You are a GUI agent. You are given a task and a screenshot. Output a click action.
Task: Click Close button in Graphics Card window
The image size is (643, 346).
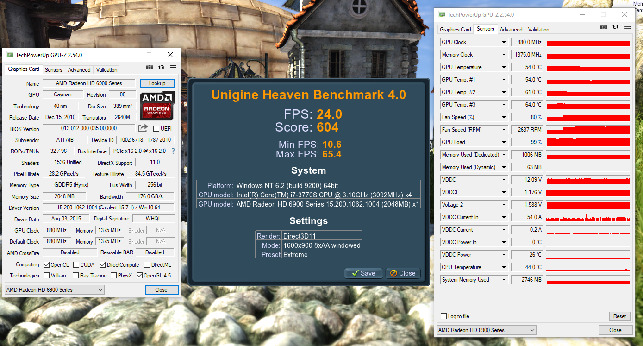(x=161, y=290)
